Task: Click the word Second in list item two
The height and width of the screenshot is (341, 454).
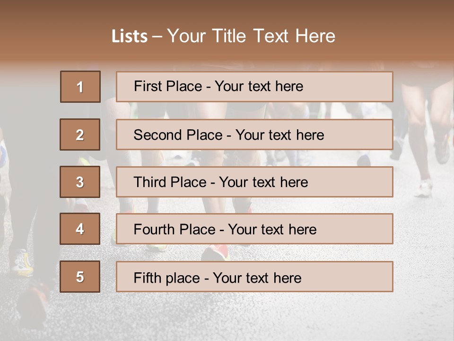Action: 157,135
